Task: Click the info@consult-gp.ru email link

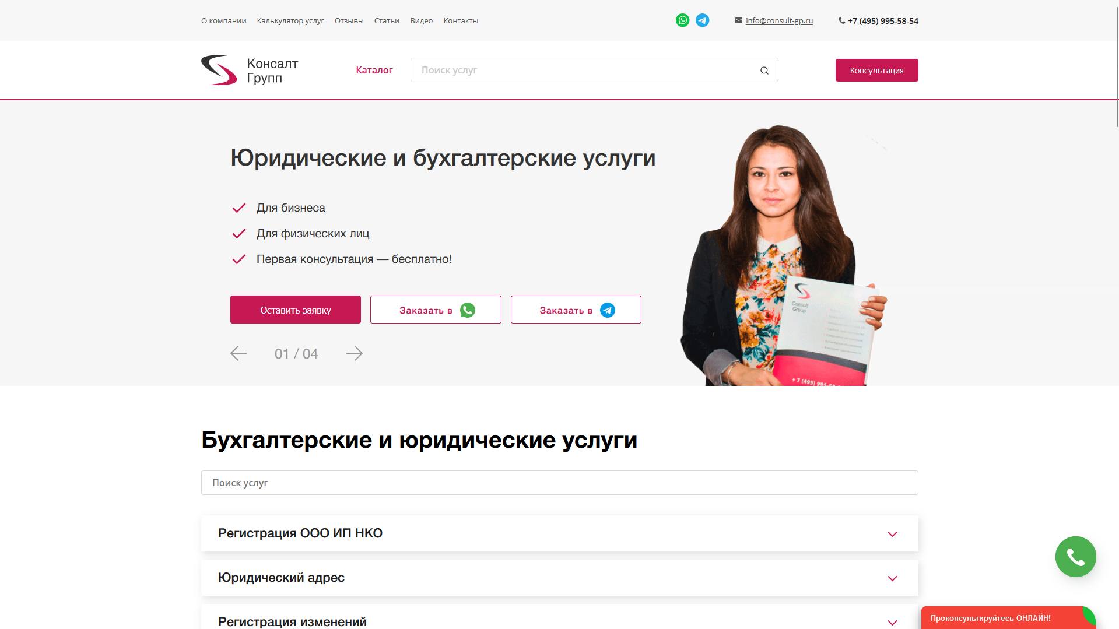Action: 779,21
